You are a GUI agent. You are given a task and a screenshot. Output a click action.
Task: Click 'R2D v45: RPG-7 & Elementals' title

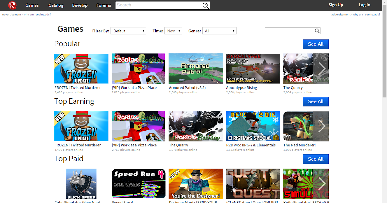click(251, 145)
